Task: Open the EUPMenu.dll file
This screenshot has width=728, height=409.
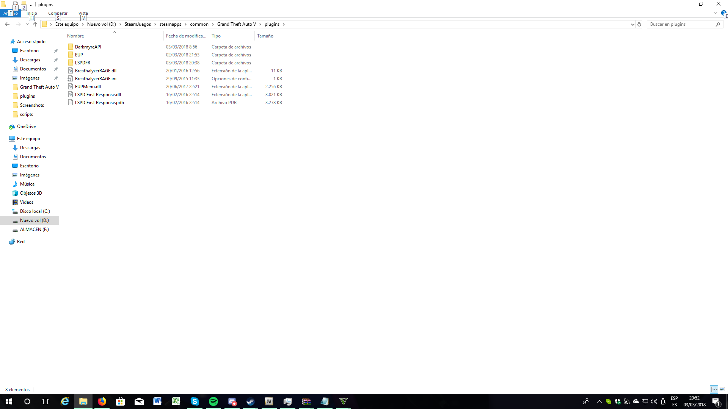Action: click(x=88, y=87)
